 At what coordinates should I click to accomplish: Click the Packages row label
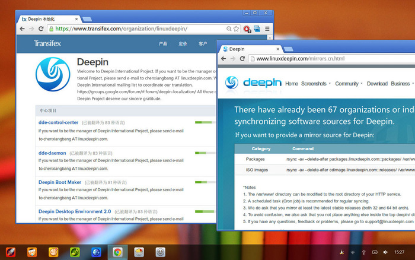click(x=255, y=159)
